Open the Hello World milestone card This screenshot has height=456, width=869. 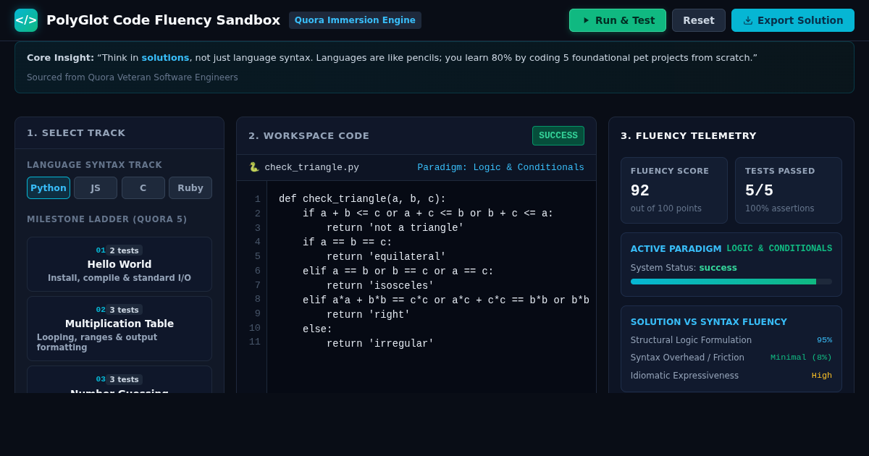(119, 264)
